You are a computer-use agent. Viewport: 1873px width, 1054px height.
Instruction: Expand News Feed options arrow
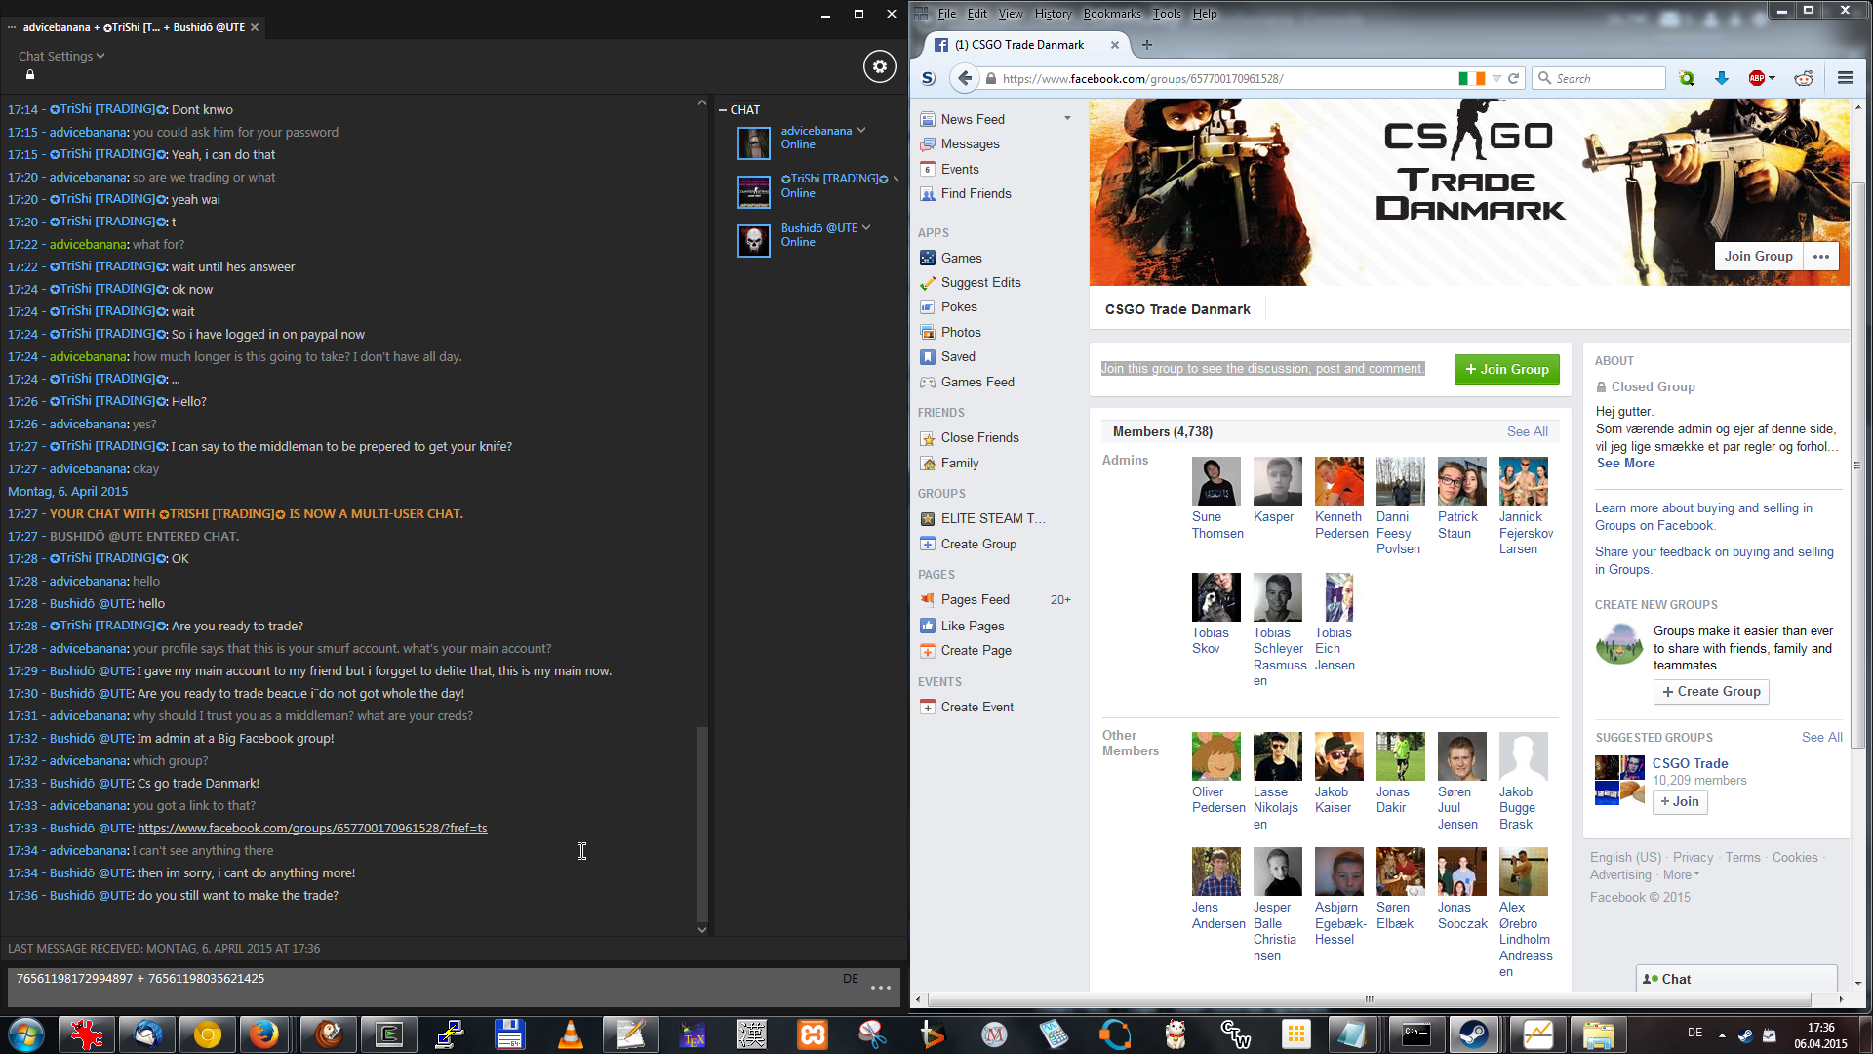click(1067, 118)
